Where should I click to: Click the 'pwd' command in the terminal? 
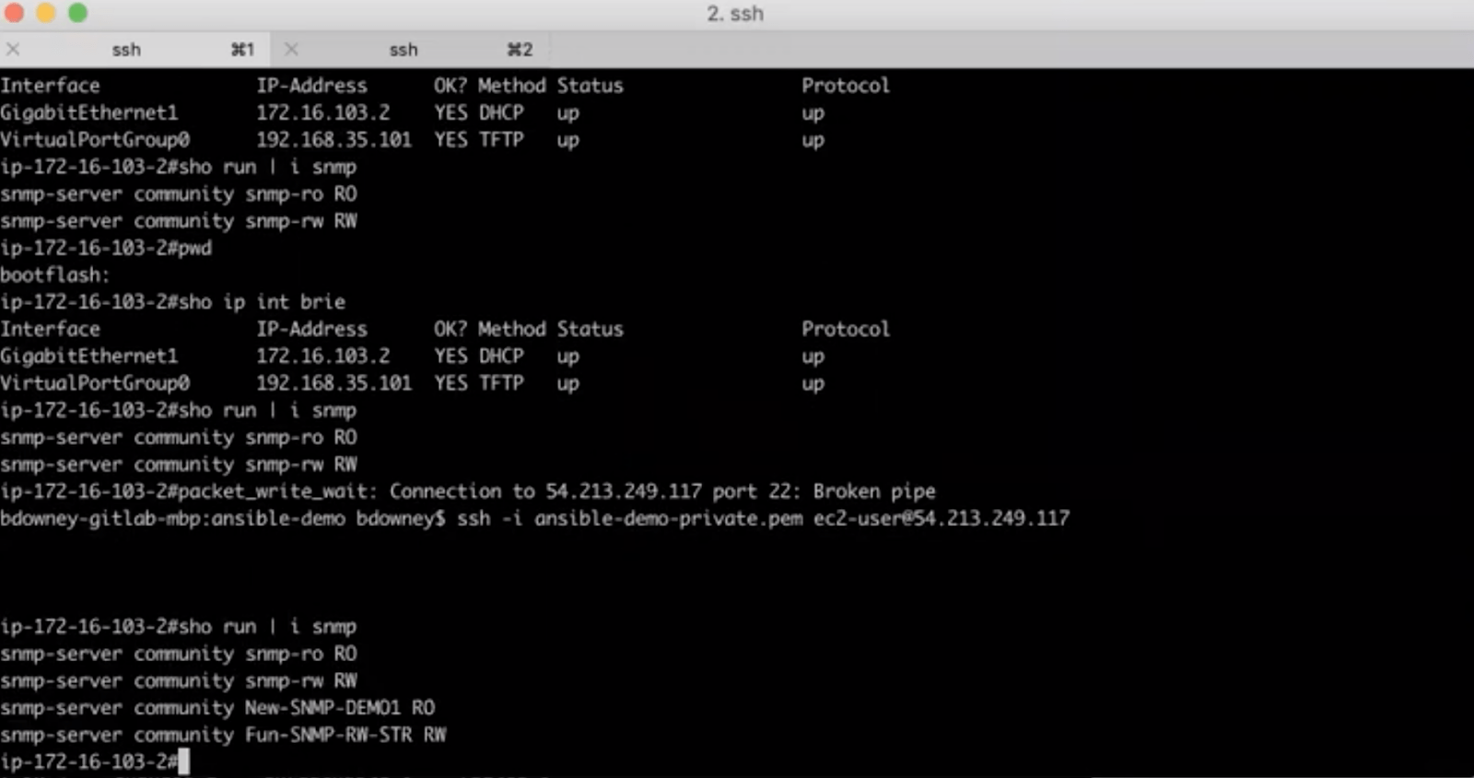(x=195, y=249)
